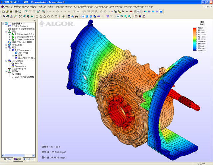The width and height of the screenshot is (213, 165).
Task: Collapse the 設計設計 1 root node
Action: [3, 24]
